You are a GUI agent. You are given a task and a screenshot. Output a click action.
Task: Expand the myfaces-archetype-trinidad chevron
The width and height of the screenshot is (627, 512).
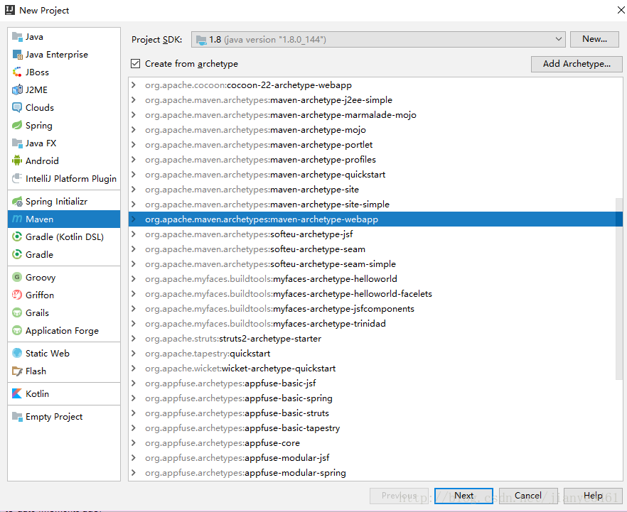pos(134,324)
